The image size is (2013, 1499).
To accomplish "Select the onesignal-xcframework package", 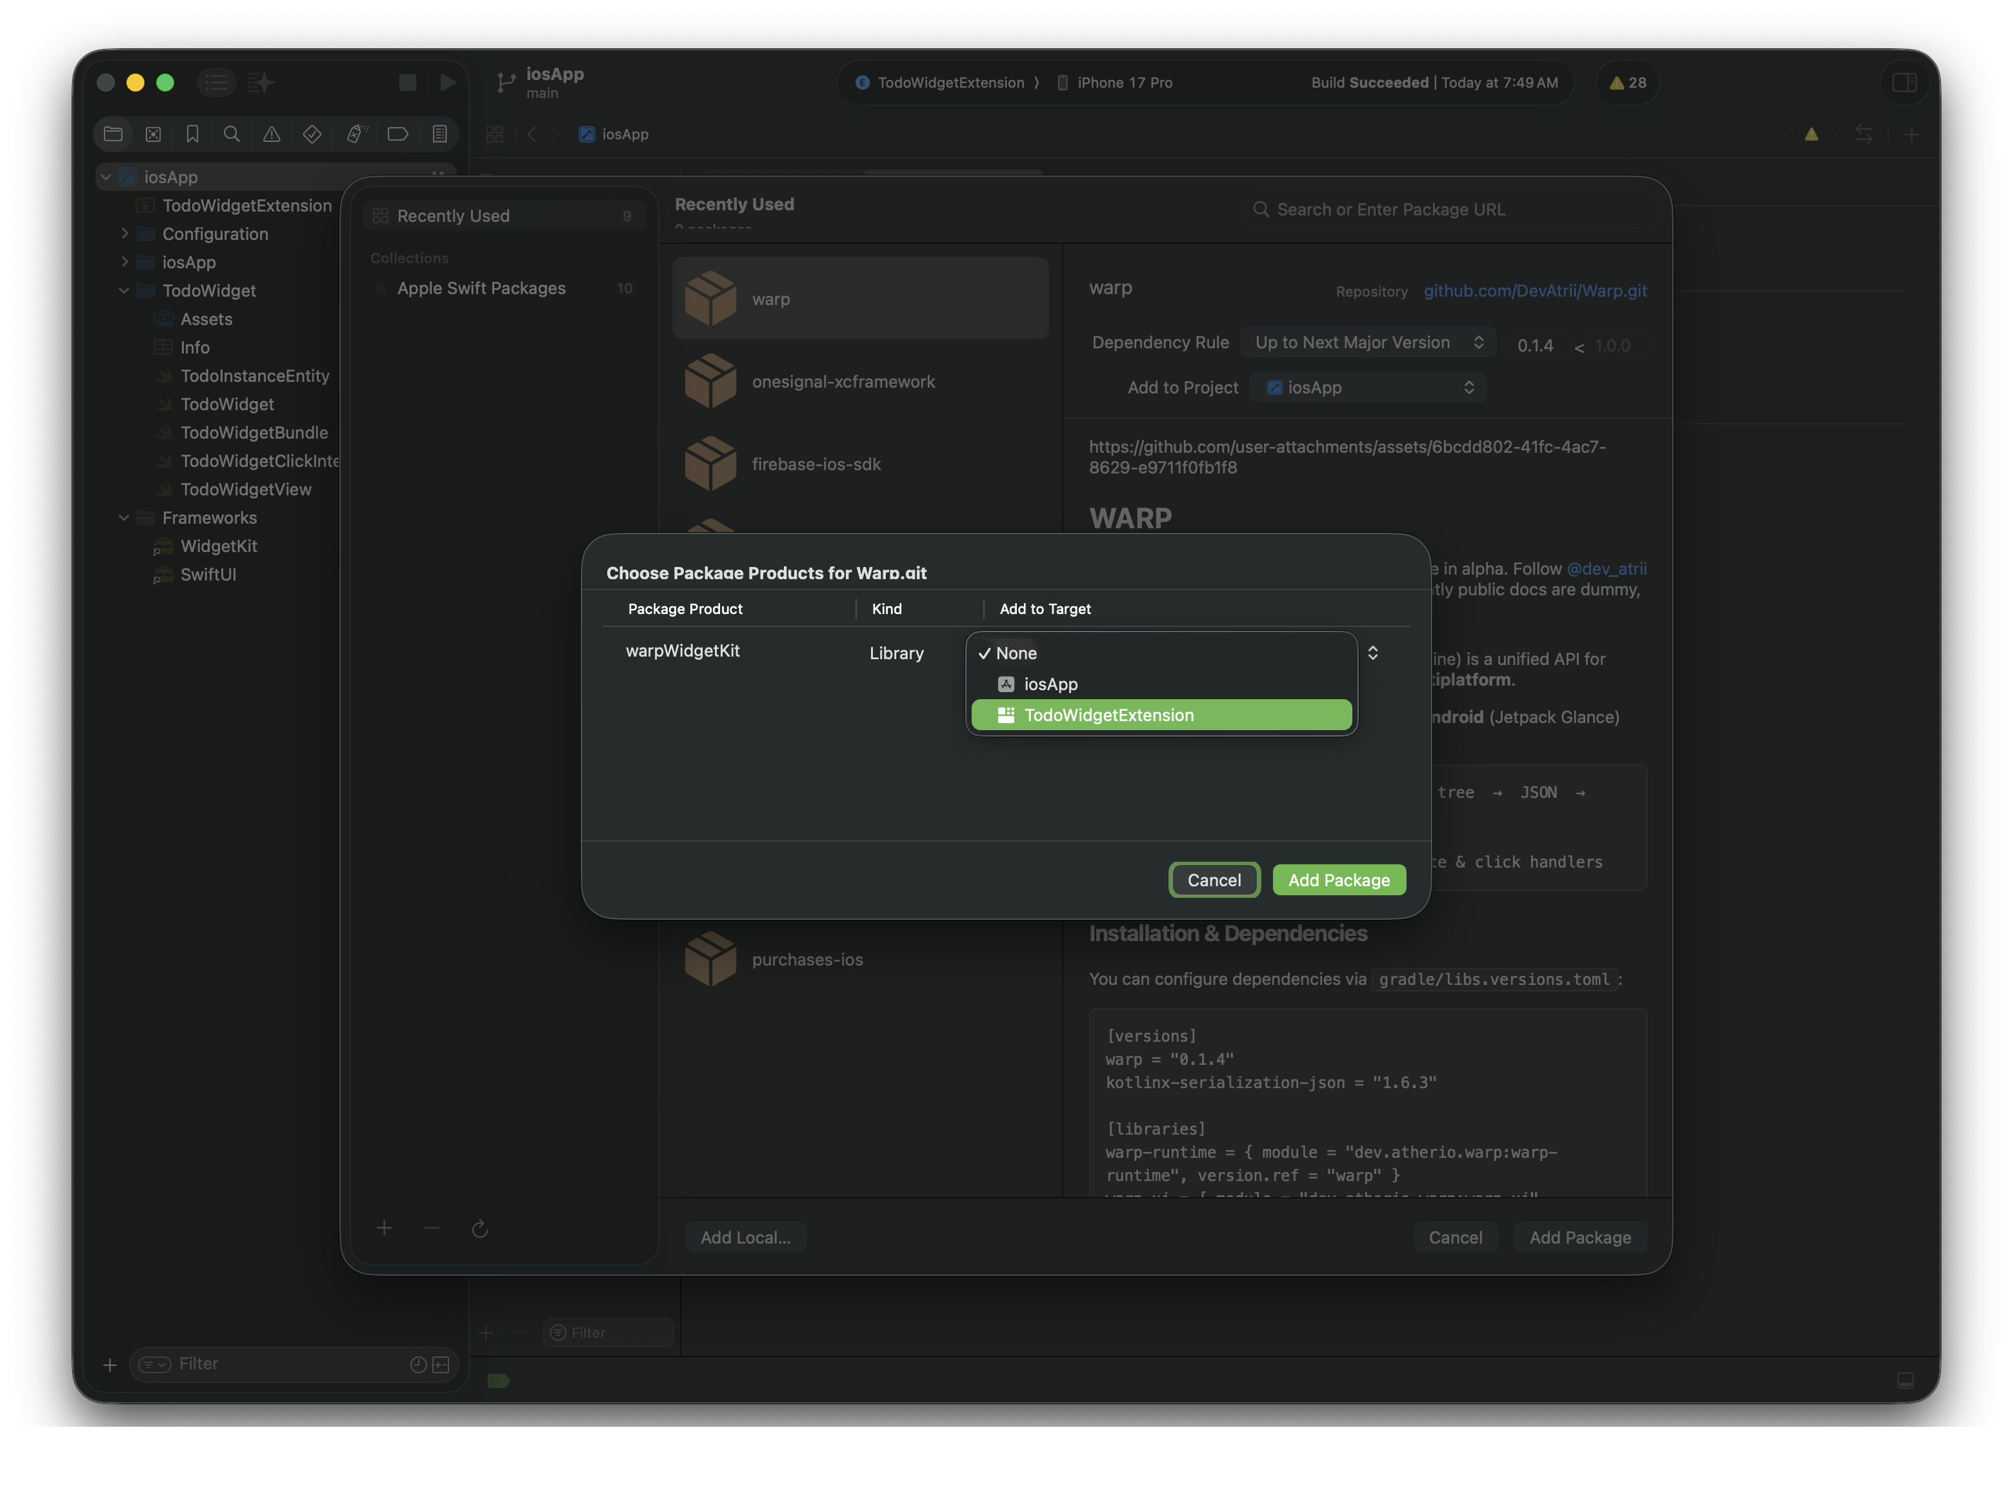I will [x=859, y=381].
